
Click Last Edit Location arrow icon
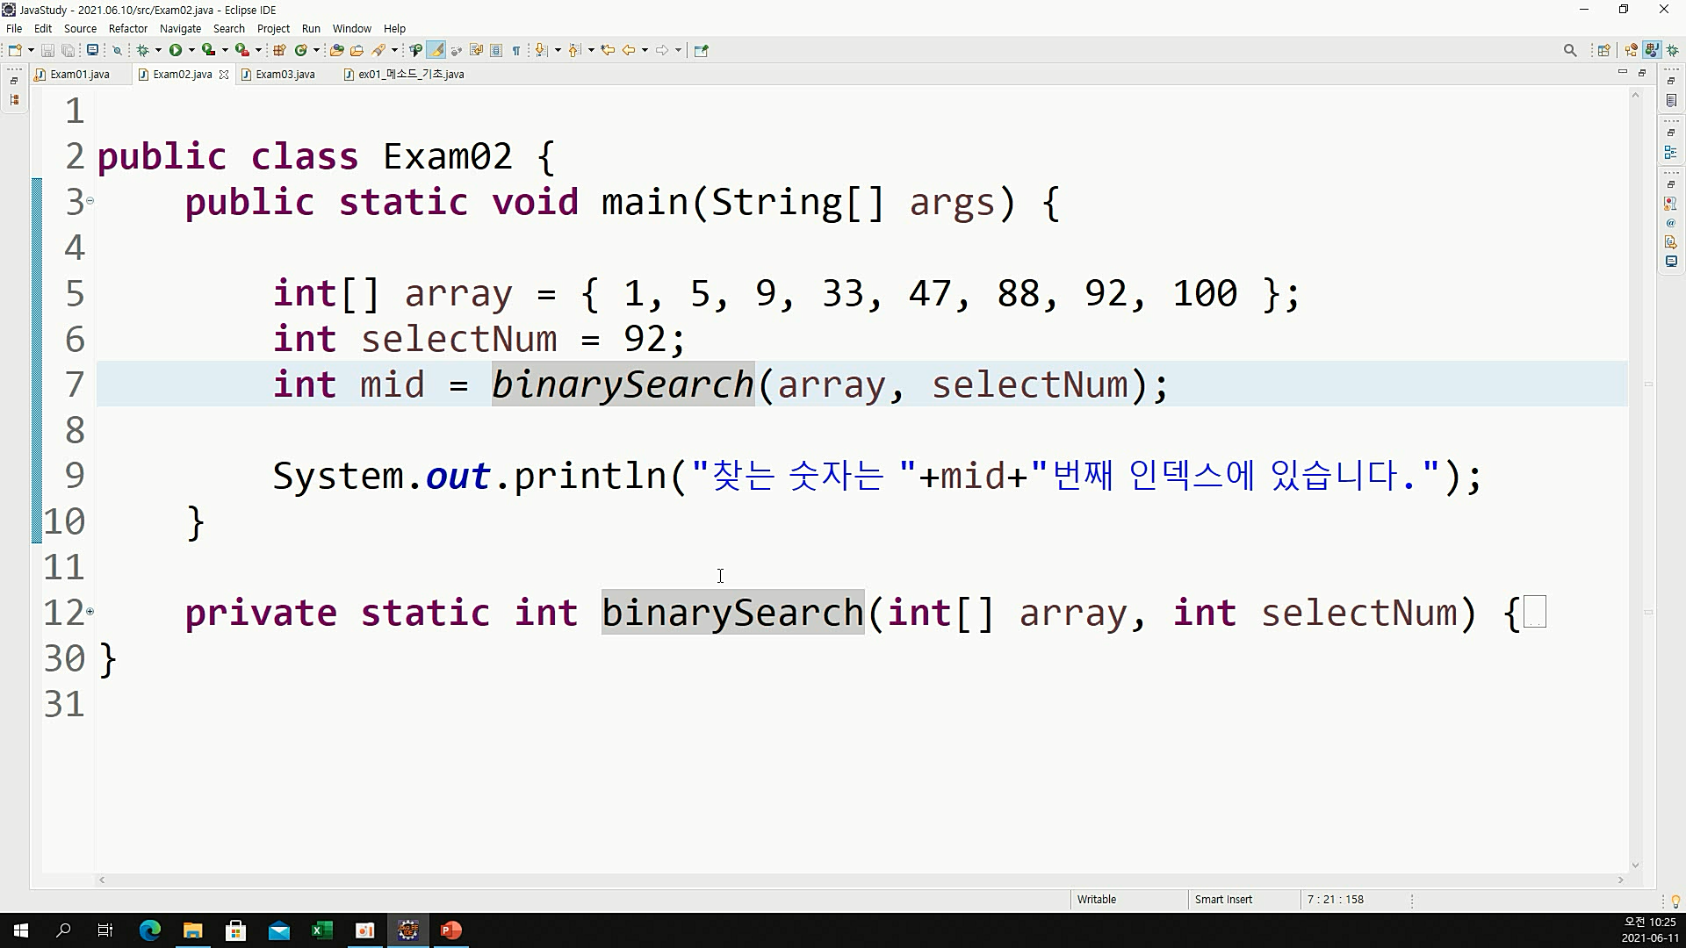click(x=607, y=50)
